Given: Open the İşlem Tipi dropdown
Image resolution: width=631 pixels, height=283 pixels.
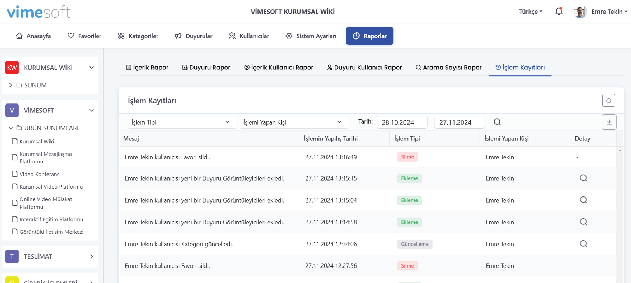Looking at the screenshot, I should point(182,122).
